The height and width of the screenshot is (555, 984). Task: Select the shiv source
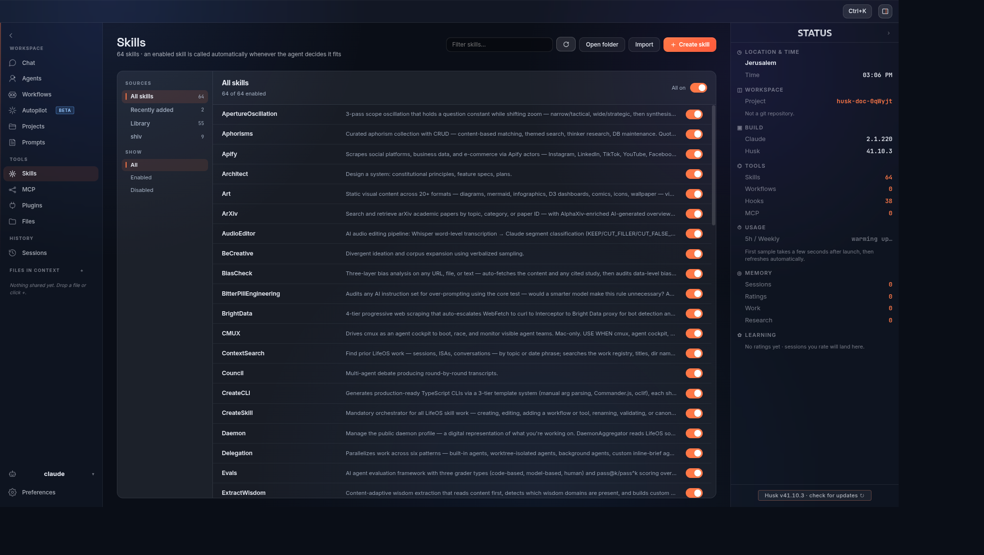pos(165,137)
